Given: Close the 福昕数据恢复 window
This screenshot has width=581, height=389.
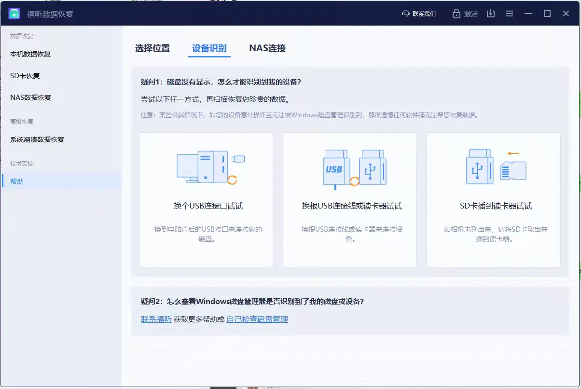Looking at the screenshot, I should (x=566, y=14).
